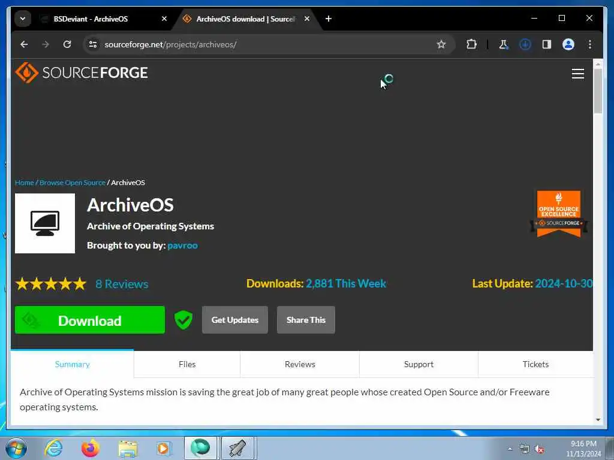The image size is (614, 460).
Task: Open the pavroo author profile link
Action: (182, 246)
